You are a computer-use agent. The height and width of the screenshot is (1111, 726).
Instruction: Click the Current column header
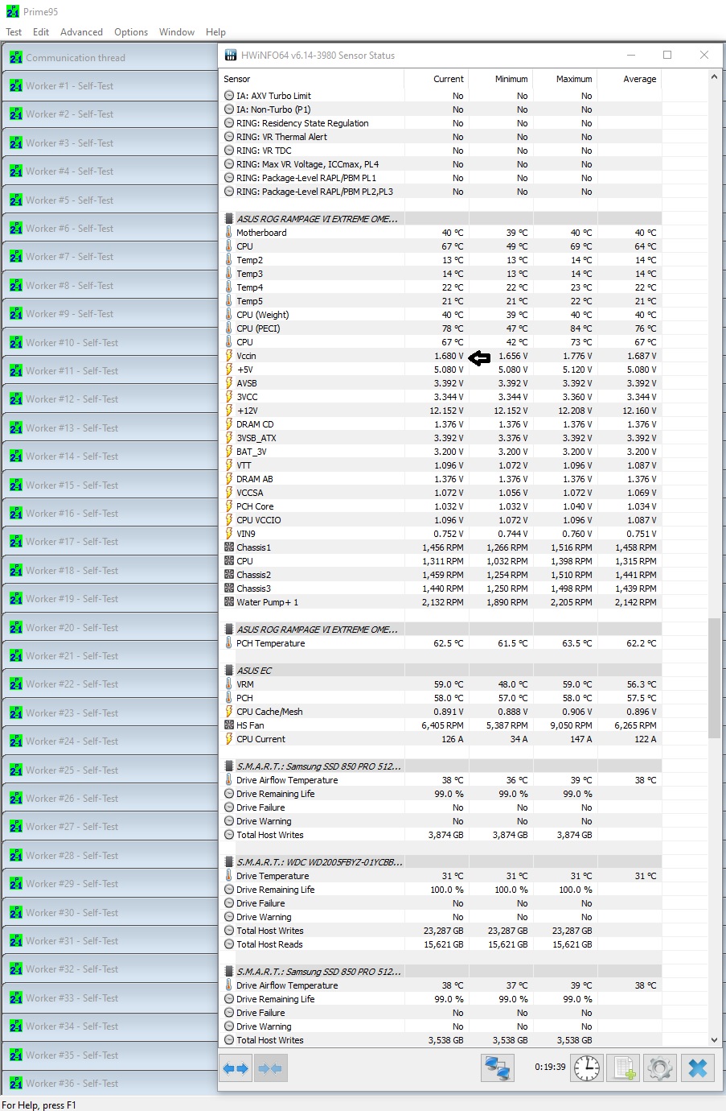(x=436, y=79)
